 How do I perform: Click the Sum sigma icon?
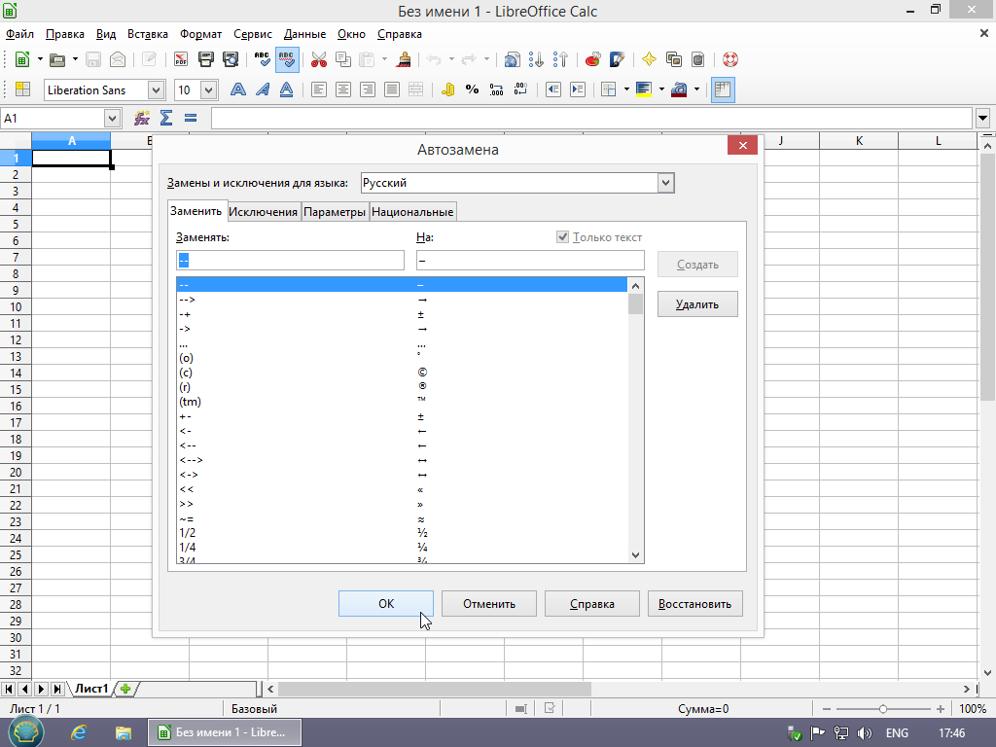point(166,118)
